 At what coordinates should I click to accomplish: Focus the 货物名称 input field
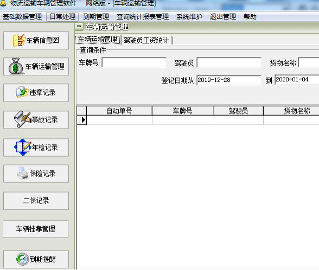pyautogui.click(x=309, y=62)
